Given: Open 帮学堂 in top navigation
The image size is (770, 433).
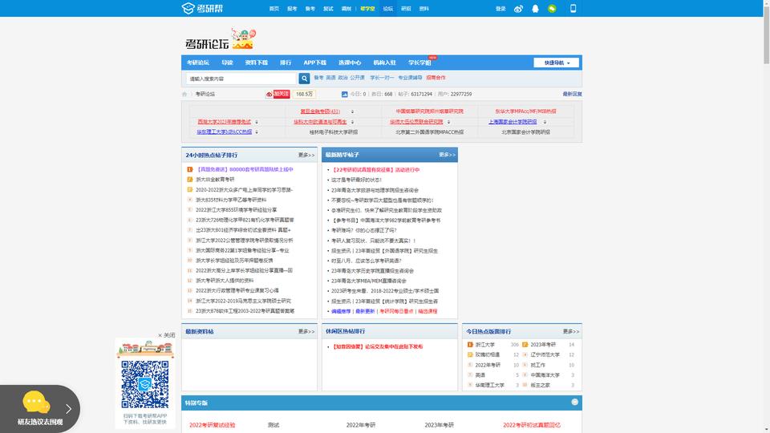Looking at the screenshot, I should click(367, 8).
